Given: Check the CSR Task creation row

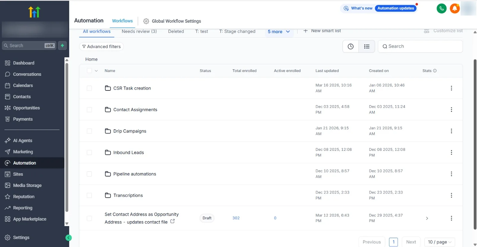Looking at the screenshot, I should click(x=89, y=88).
